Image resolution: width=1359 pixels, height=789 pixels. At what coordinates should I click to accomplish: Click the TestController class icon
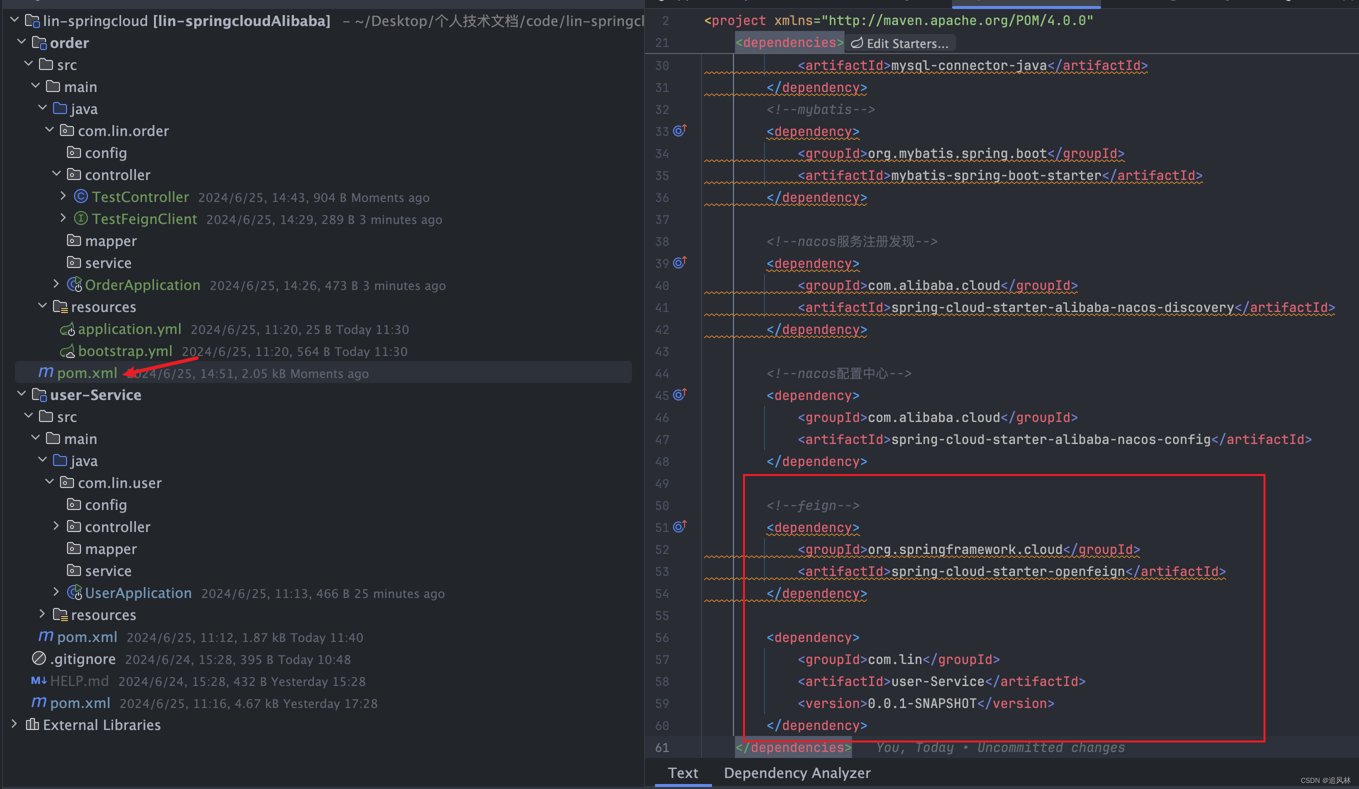pos(81,196)
